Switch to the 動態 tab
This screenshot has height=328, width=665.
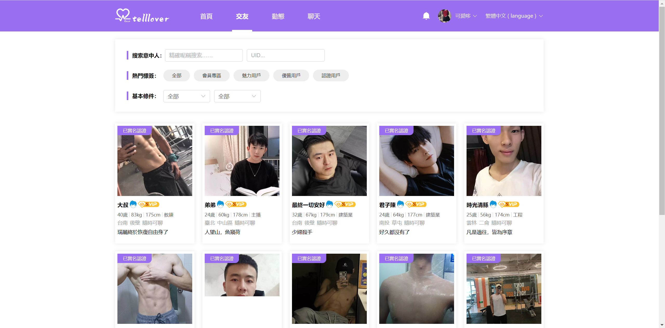pos(278,16)
